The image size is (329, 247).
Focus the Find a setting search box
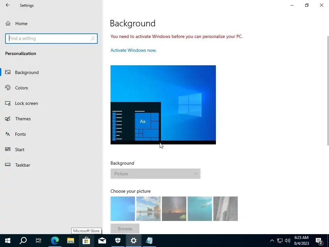pos(51,39)
